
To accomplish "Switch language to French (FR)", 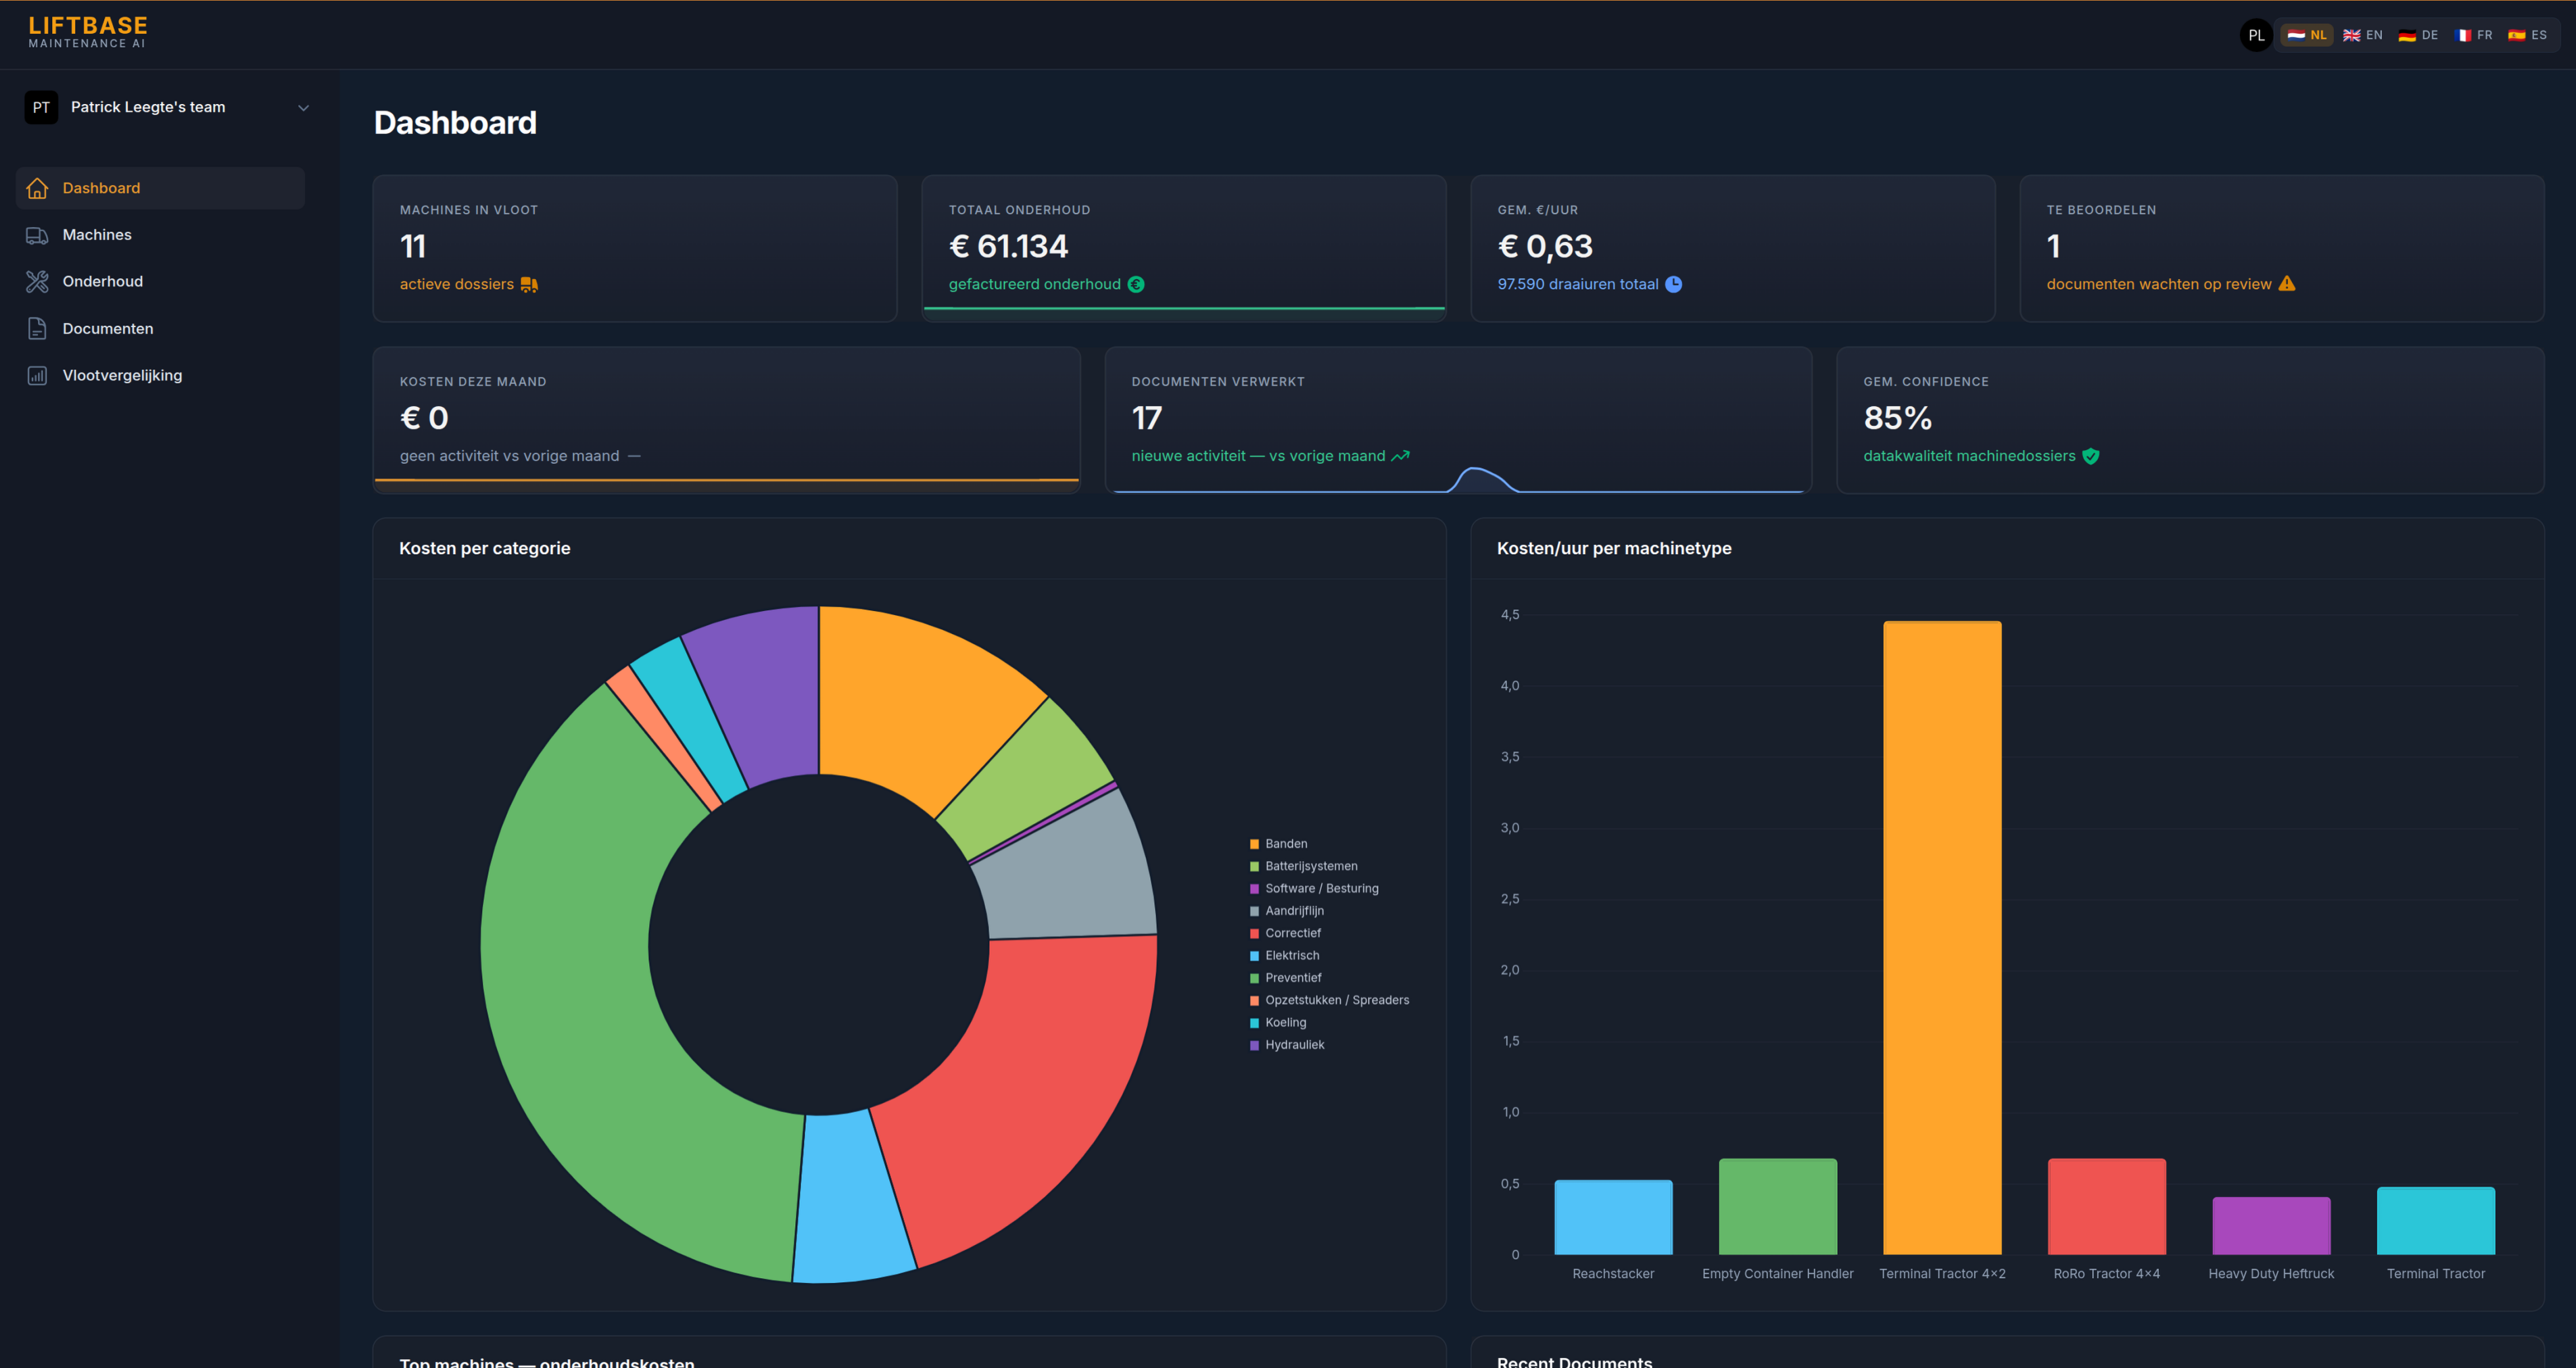I will [2474, 35].
